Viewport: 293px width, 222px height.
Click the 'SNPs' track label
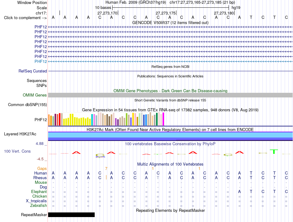coord(42,86)
